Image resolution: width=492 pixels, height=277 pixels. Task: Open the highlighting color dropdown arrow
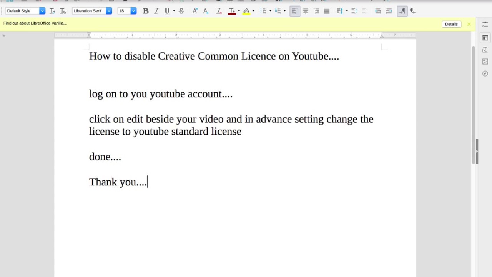[253, 11]
